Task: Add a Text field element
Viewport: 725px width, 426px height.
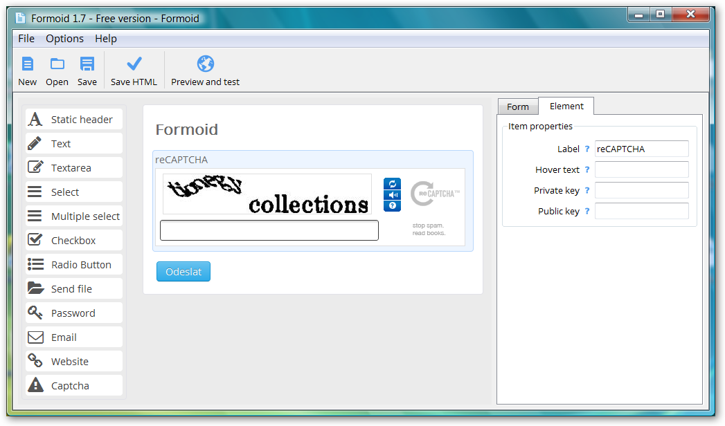Action: pyautogui.click(x=75, y=144)
